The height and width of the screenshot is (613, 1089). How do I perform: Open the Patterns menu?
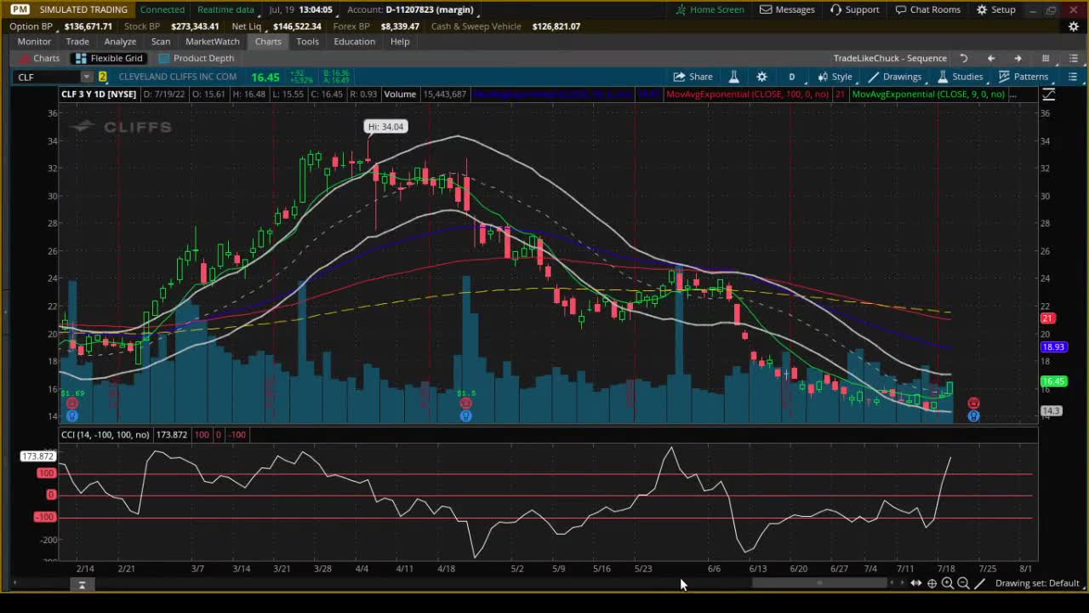(x=1023, y=77)
